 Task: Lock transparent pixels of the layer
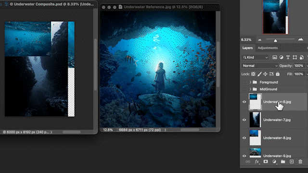click(253, 74)
